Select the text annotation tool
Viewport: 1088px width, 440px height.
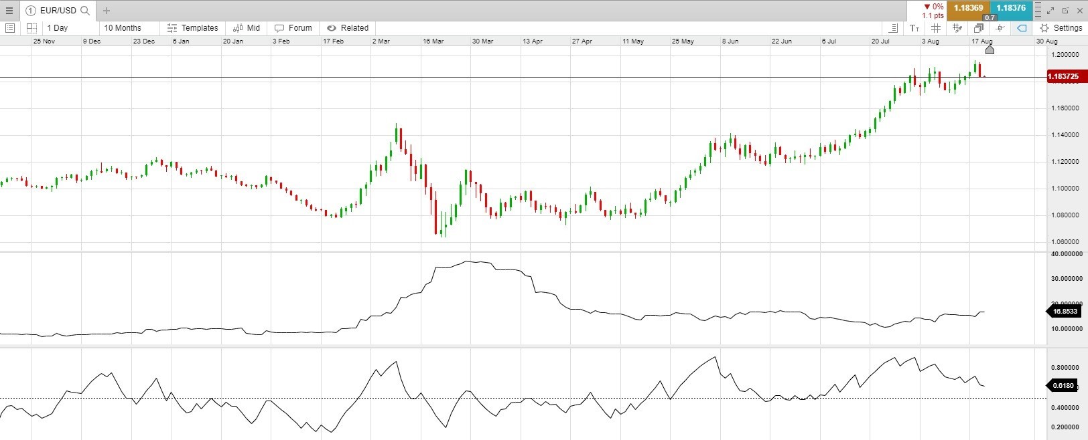click(914, 28)
